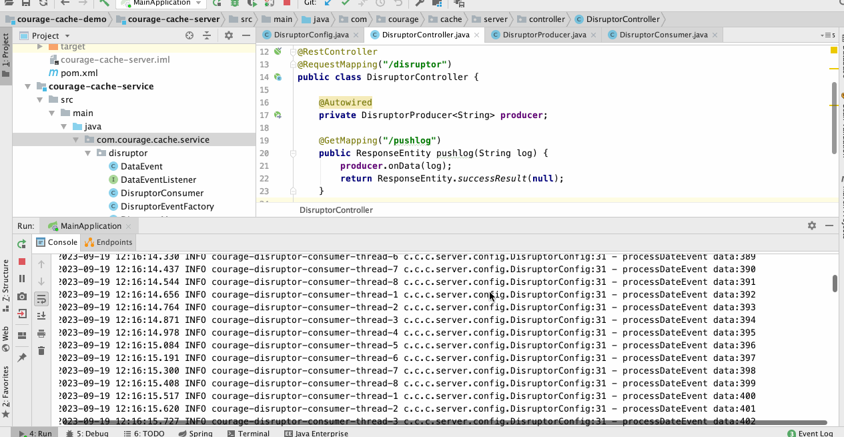844x437 pixels.
Task: Click the camera thread dump icon
Action: click(x=22, y=296)
